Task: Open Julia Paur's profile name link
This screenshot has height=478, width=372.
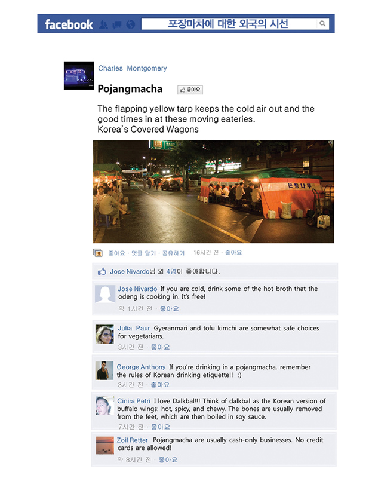Action: pos(134,328)
